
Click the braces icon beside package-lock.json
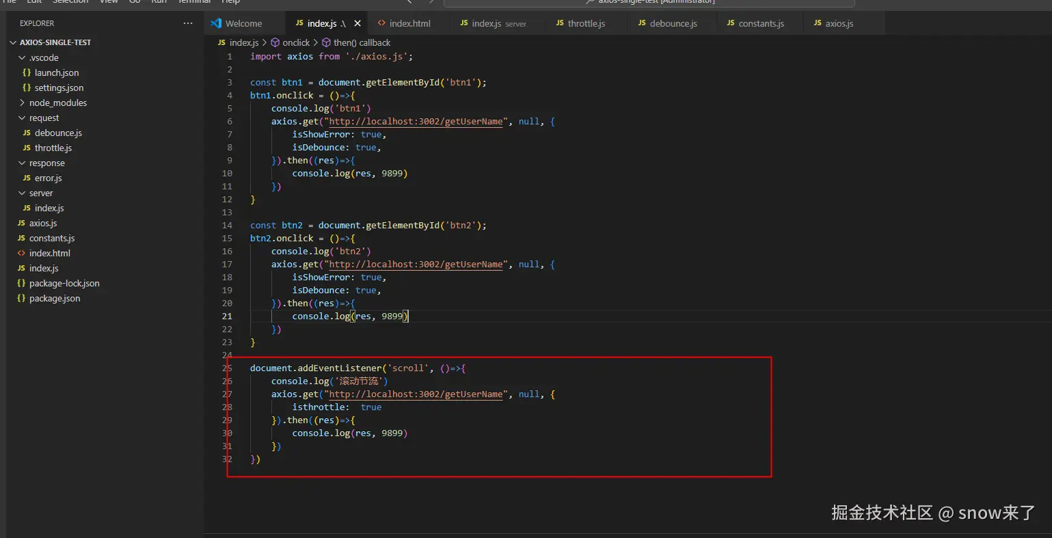(x=21, y=283)
